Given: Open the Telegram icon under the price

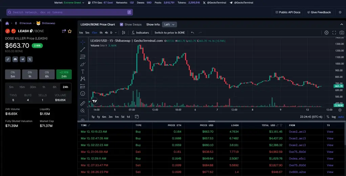Looking at the screenshot, I should [x=22, y=59].
